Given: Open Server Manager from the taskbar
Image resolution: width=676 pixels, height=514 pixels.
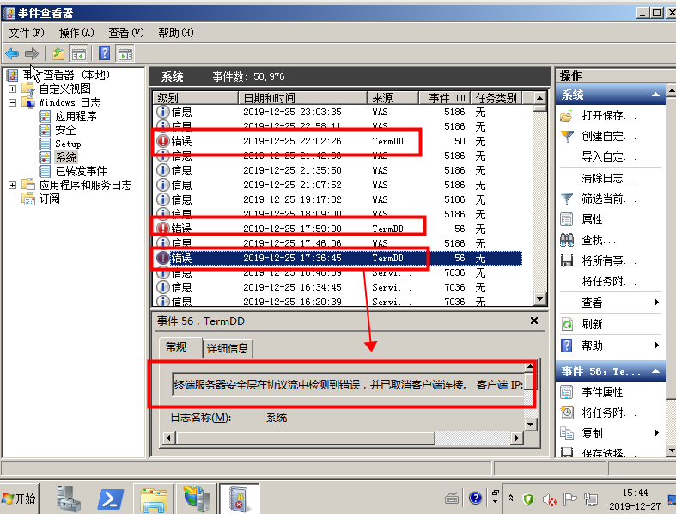Looking at the screenshot, I should (x=70, y=498).
